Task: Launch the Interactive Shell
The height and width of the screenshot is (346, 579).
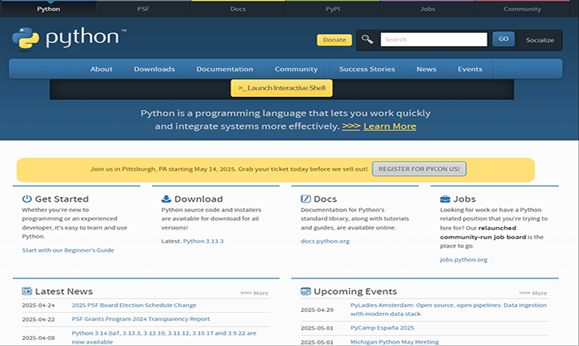Action: (281, 88)
